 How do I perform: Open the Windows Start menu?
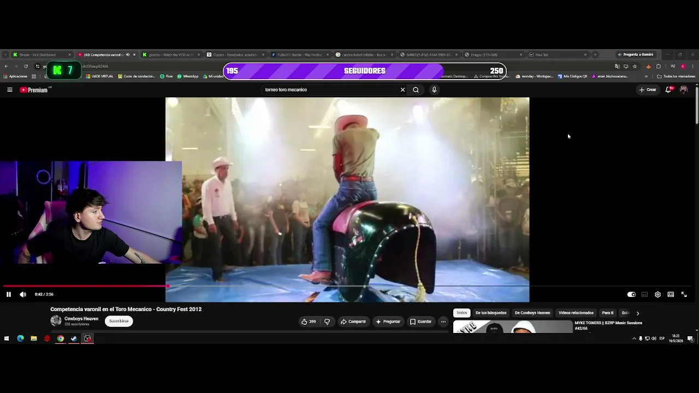coord(7,338)
